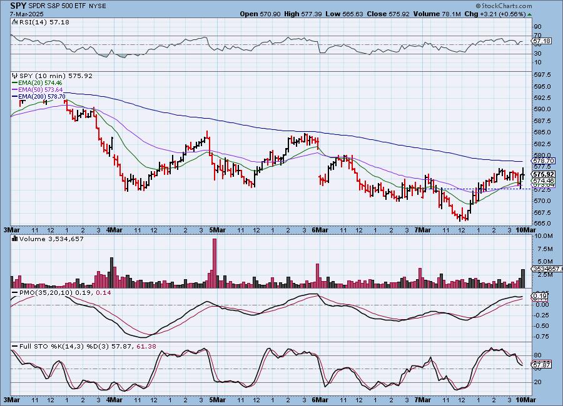Click the 10.0M volume axis label
Screen dimensions: 563x406
543,236
